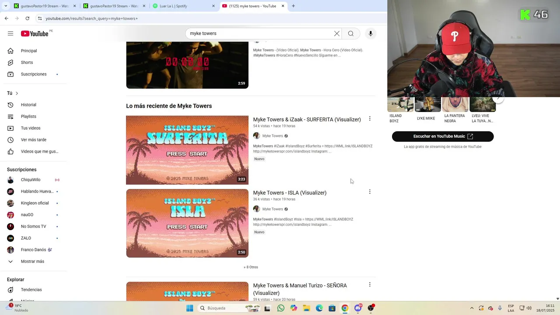The image size is (560, 315).
Task: View site information icon in address bar
Action: click(40, 18)
